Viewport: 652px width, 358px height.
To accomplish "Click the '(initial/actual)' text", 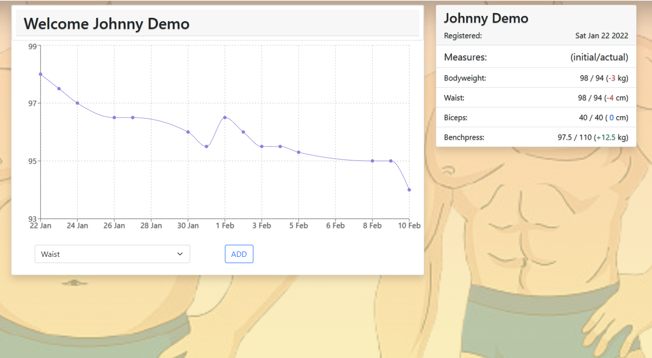I will point(599,57).
